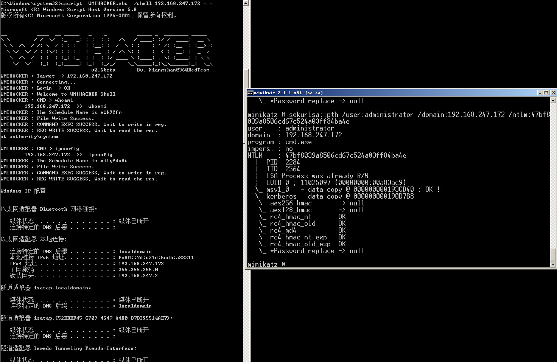Click the msv1_0 data copy line
The width and height of the screenshot is (557, 362).
pyautogui.click(x=348, y=190)
